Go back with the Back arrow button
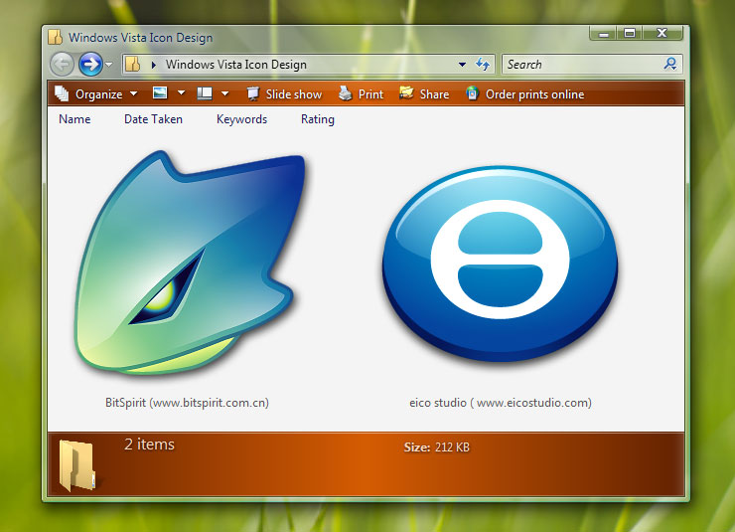This screenshot has height=532, width=735. (x=63, y=64)
